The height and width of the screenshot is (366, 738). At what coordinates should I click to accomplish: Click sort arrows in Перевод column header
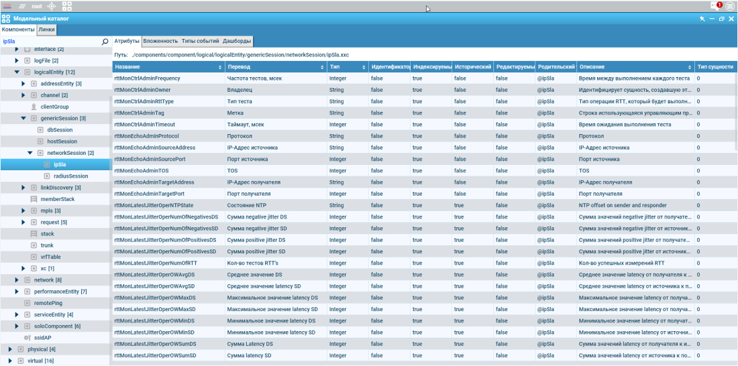[x=323, y=68]
